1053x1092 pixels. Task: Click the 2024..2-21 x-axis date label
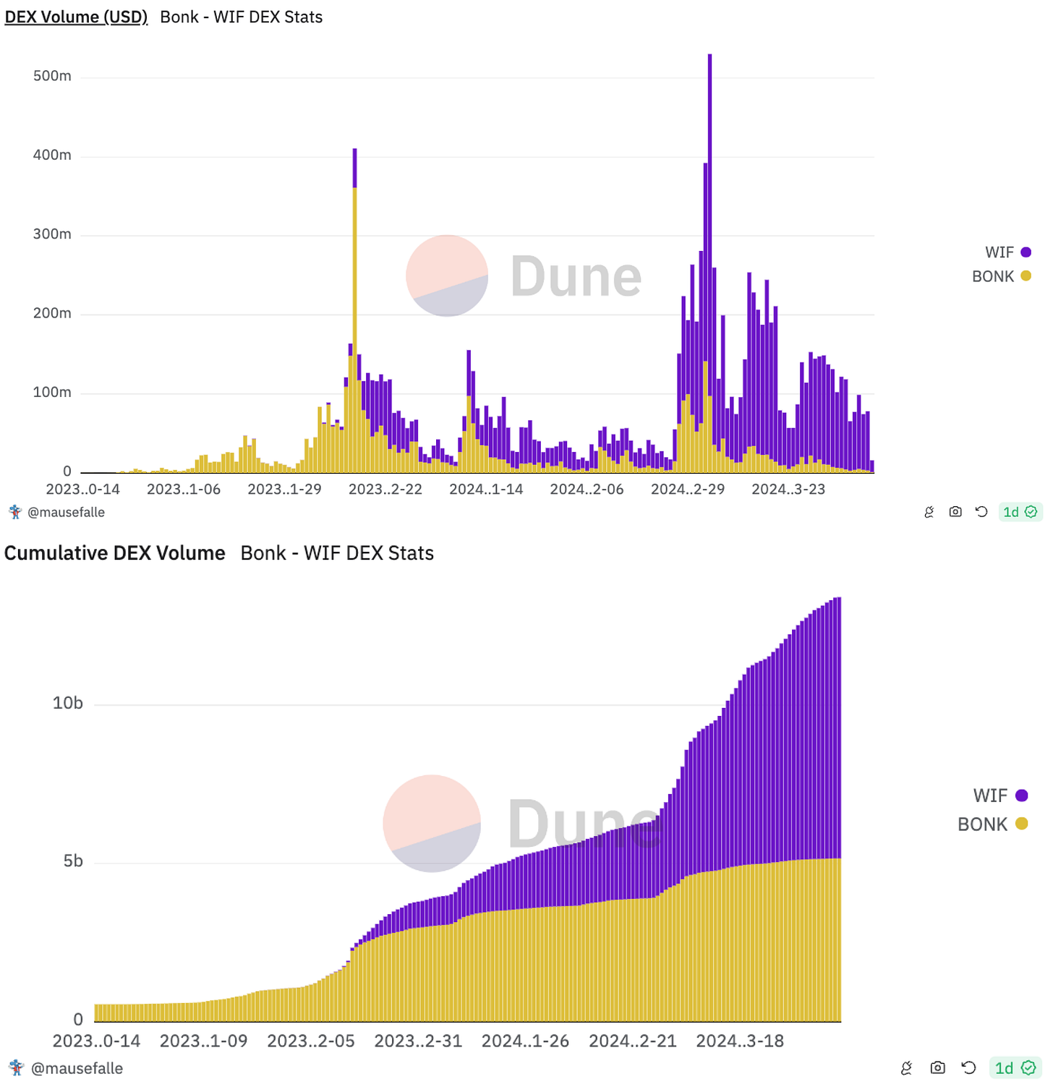pyautogui.click(x=633, y=1041)
